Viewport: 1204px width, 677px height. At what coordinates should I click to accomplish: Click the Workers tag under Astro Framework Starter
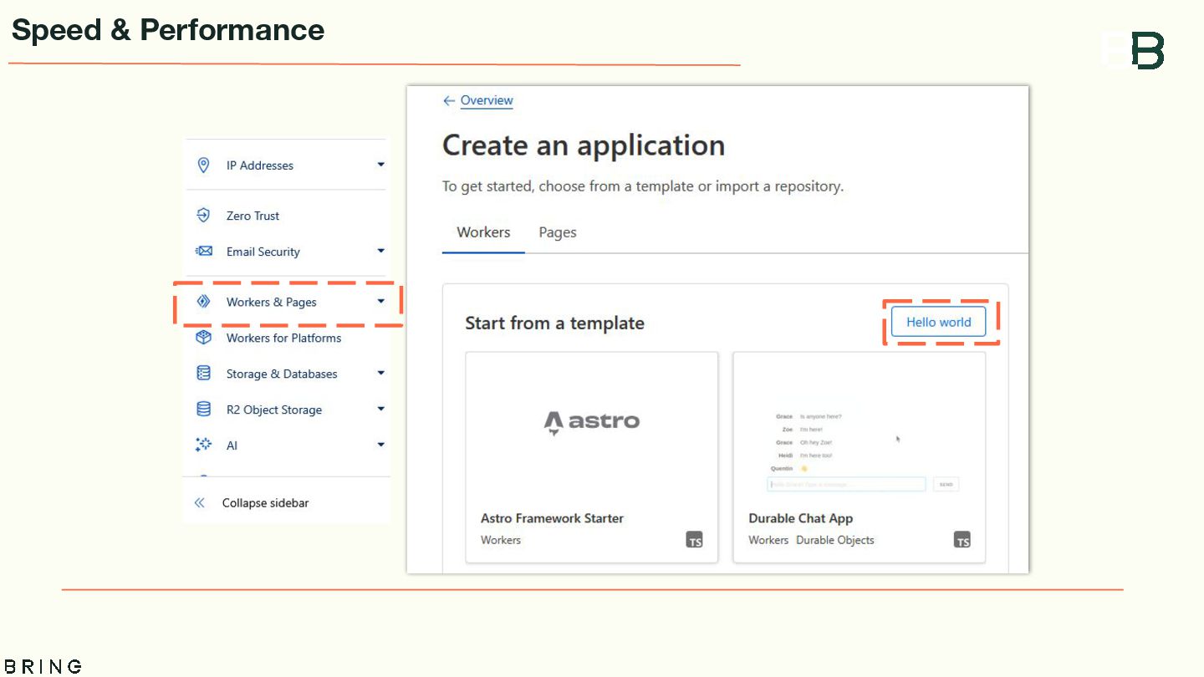(x=501, y=540)
